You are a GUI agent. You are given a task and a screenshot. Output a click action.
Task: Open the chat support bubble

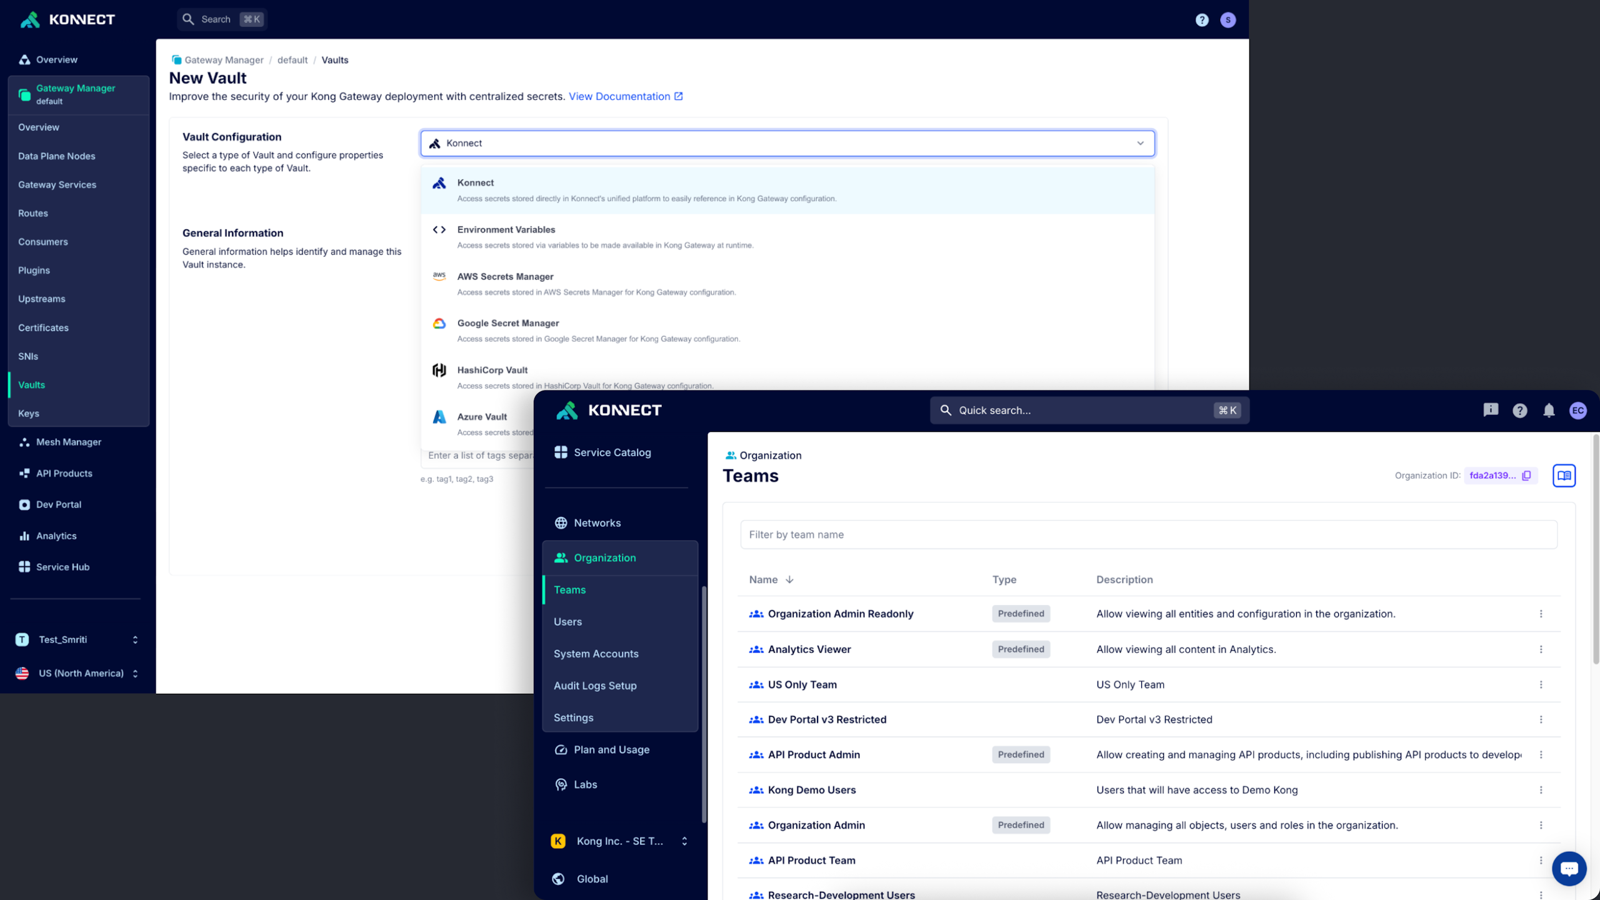click(x=1569, y=869)
